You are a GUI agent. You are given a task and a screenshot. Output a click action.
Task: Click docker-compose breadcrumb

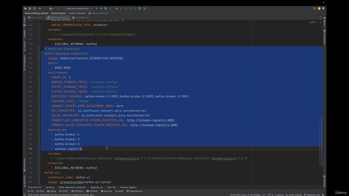77,13
